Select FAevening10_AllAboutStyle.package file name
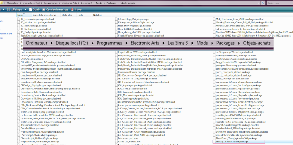This screenshot has height=145, width=293. pos(39,138)
